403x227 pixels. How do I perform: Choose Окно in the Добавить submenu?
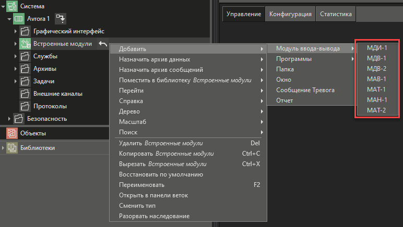point(311,80)
